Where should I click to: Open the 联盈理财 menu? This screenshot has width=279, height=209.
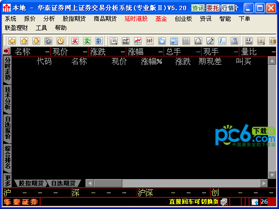tap(16, 28)
